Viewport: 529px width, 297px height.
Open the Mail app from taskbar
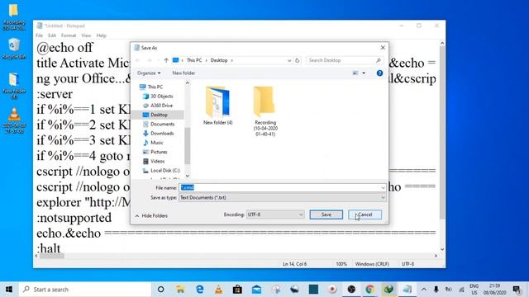[257, 290]
